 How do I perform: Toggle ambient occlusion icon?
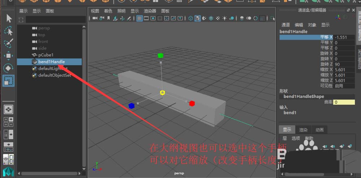coord(242,18)
